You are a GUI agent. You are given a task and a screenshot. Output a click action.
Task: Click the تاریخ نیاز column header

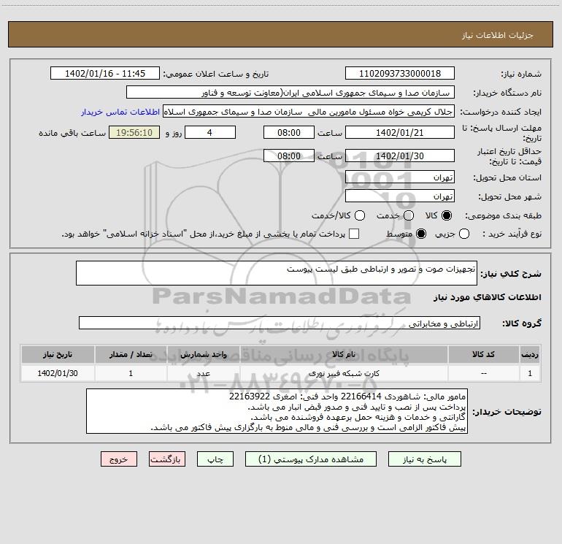(58, 354)
